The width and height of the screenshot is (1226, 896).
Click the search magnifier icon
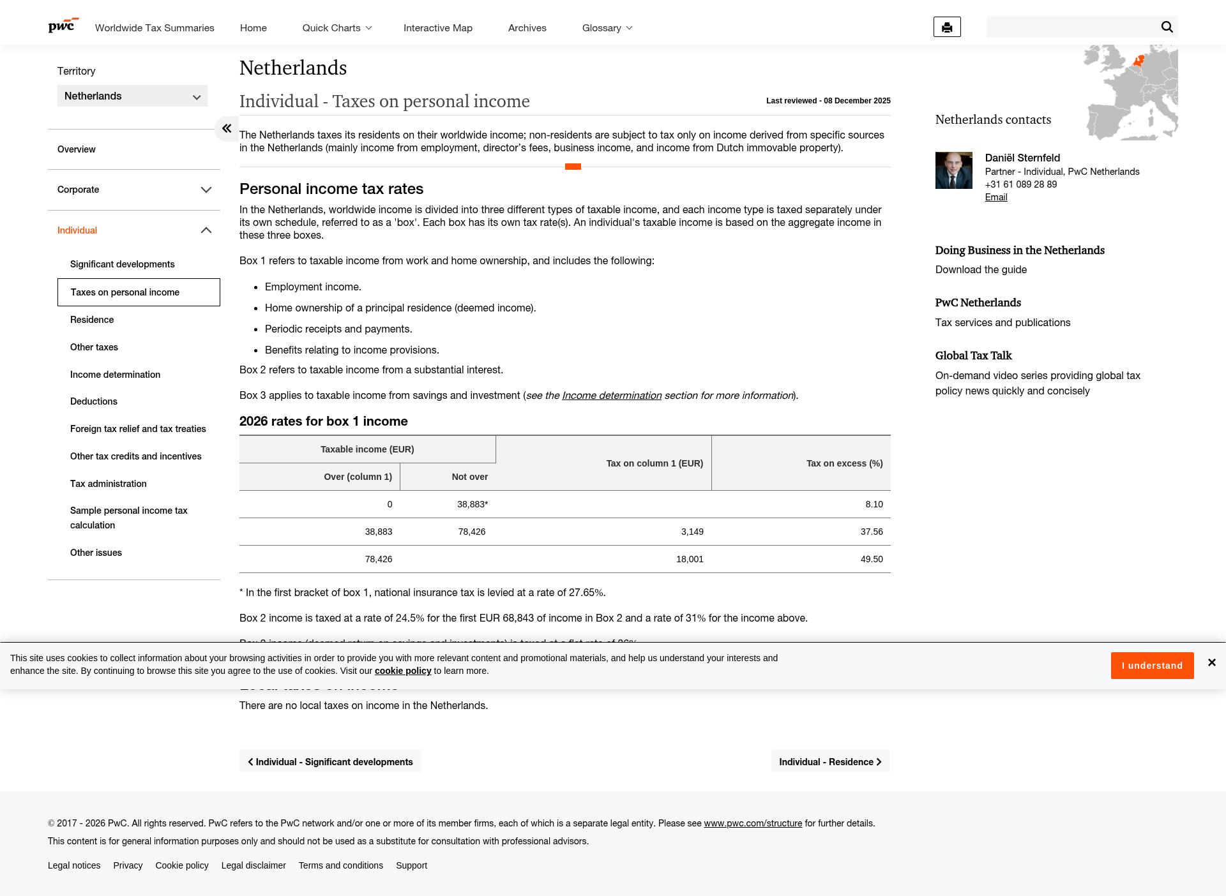1167,27
